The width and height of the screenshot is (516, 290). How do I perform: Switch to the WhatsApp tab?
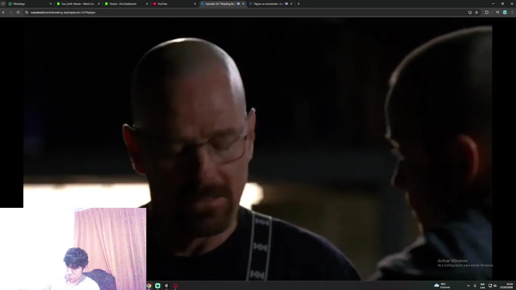click(30, 4)
